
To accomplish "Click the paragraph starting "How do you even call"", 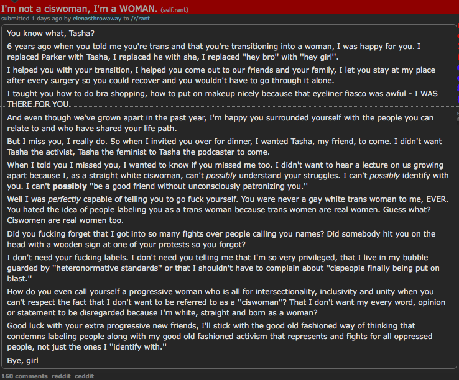I will click(226, 302).
